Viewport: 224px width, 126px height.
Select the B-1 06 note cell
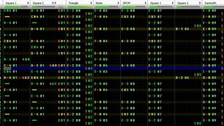coord(182,29)
